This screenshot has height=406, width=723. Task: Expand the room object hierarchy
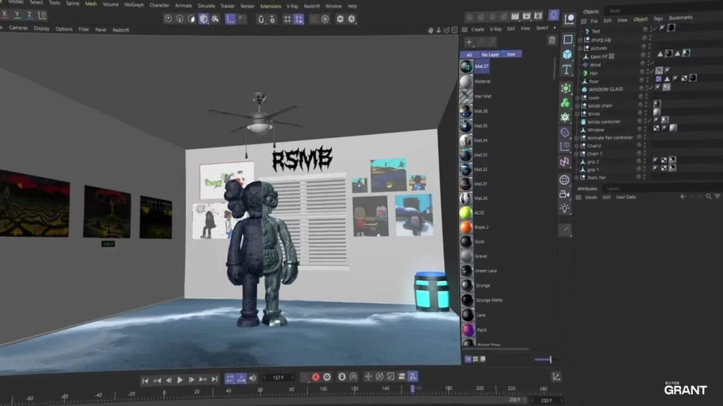[x=577, y=98]
